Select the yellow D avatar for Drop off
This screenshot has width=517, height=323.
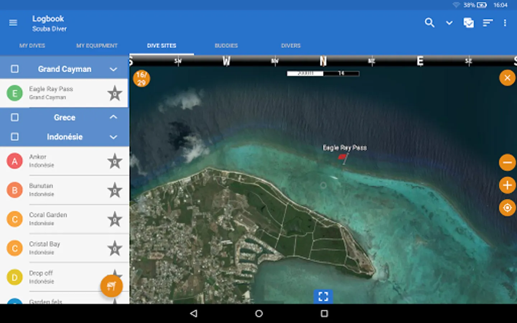(15, 277)
